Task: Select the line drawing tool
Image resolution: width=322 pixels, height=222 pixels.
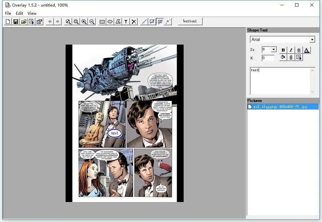Action: [144, 22]
